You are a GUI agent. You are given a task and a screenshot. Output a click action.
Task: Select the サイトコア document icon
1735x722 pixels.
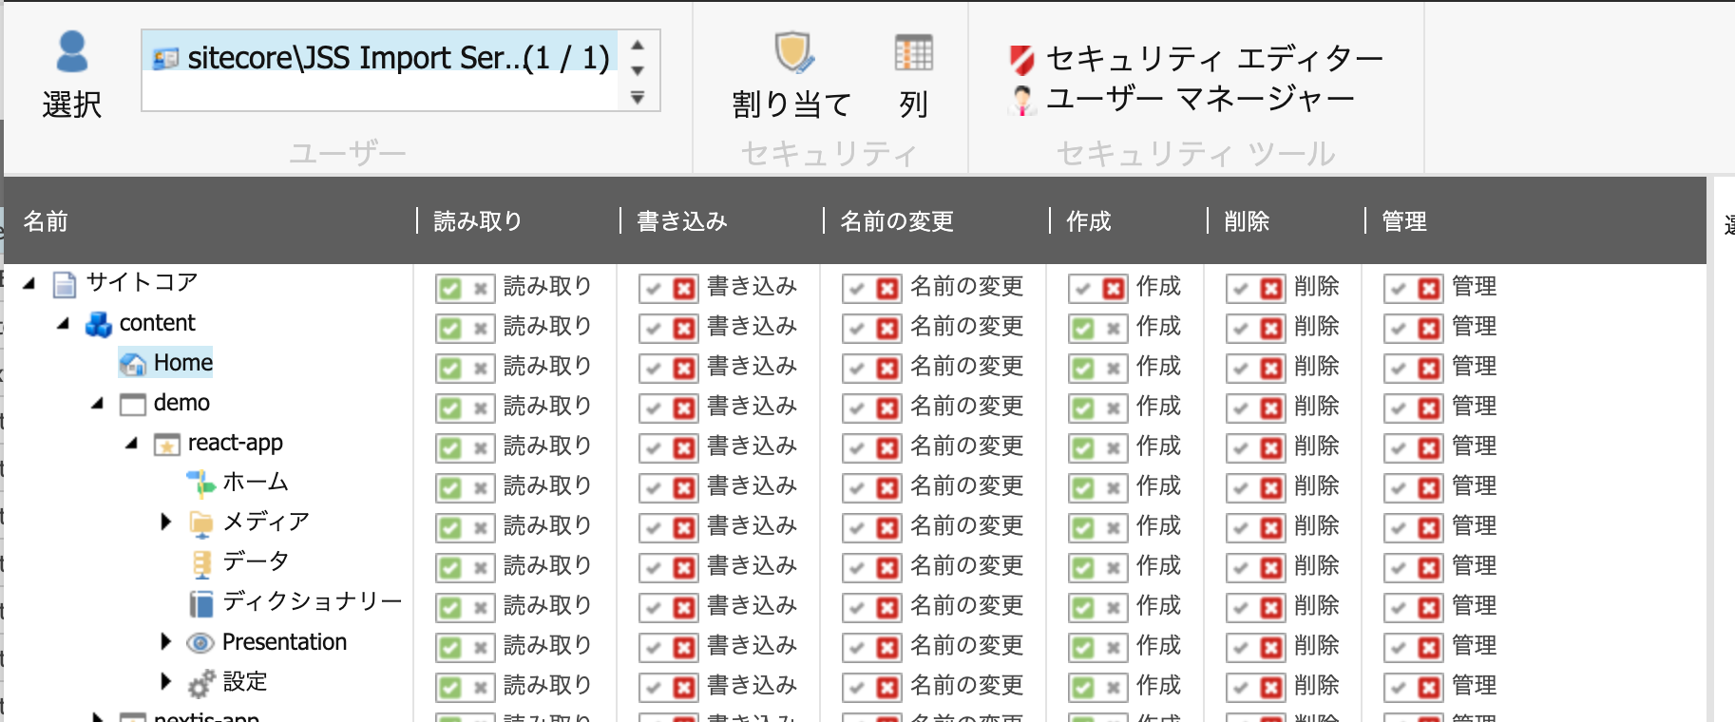coord(65,284)
